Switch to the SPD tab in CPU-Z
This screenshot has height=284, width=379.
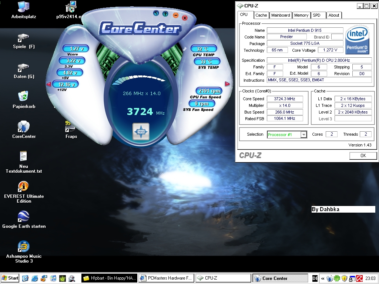point(318,15)
